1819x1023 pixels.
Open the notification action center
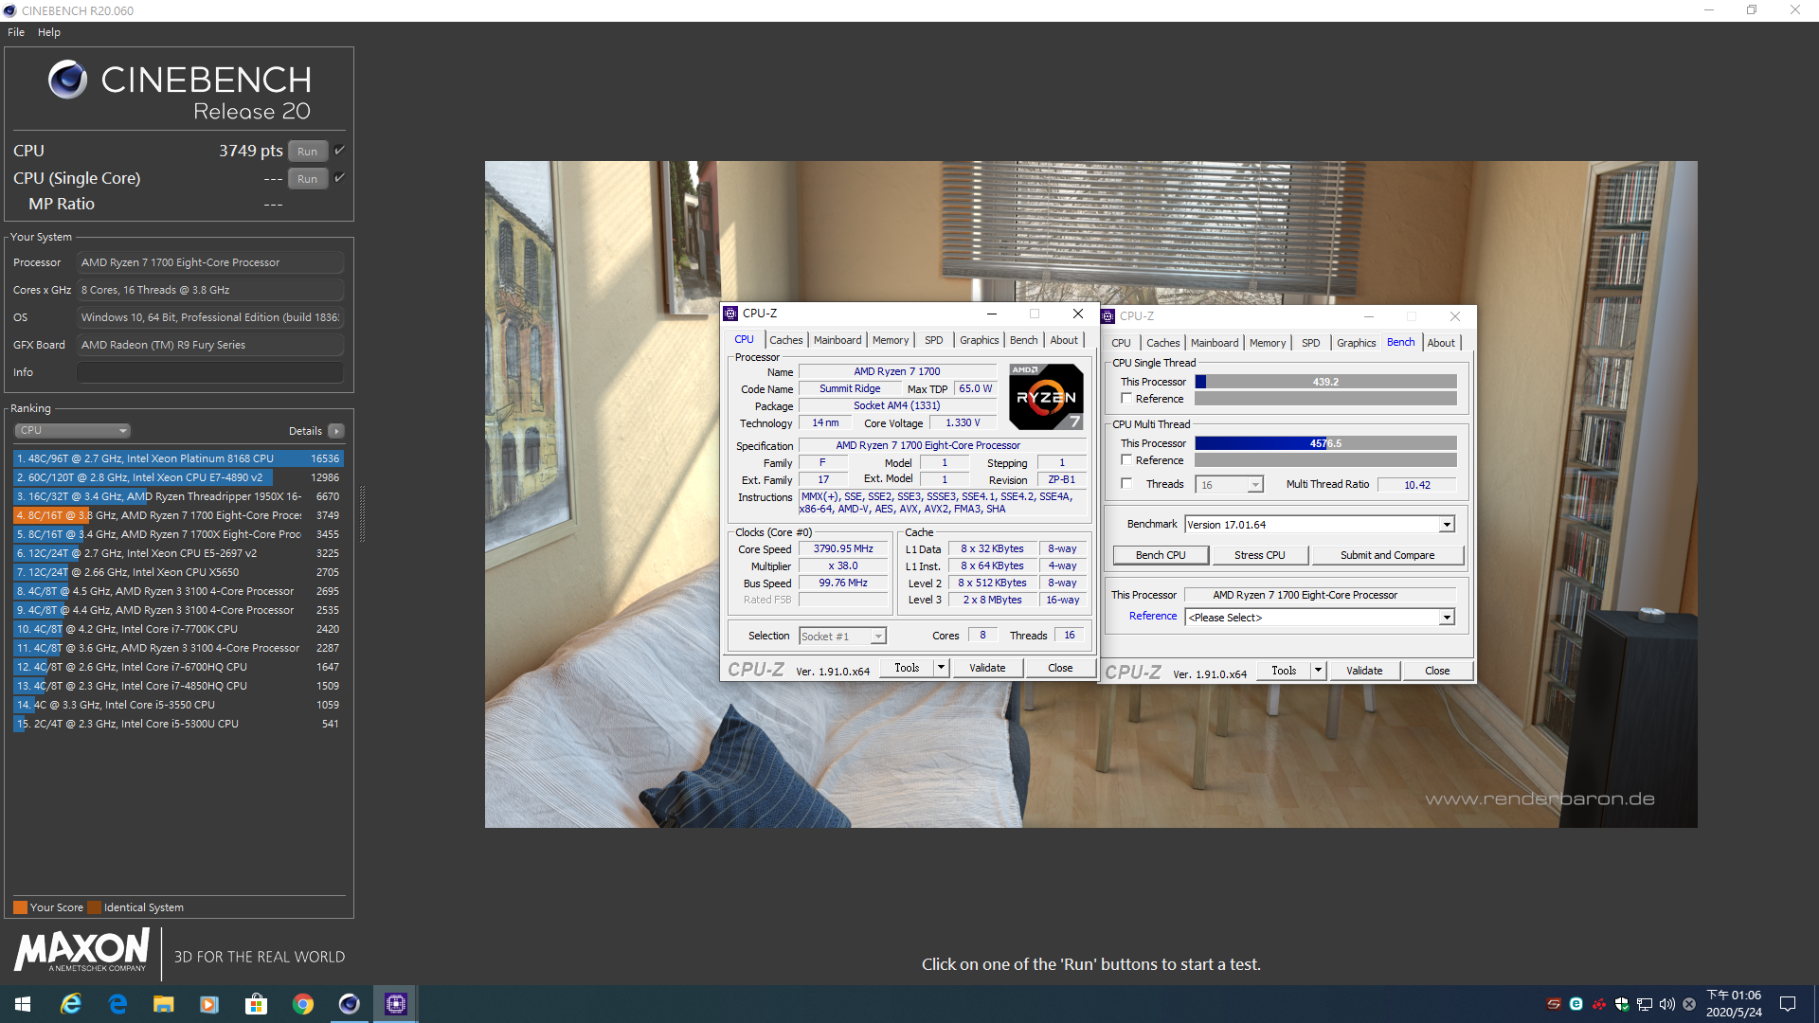1788,1004
